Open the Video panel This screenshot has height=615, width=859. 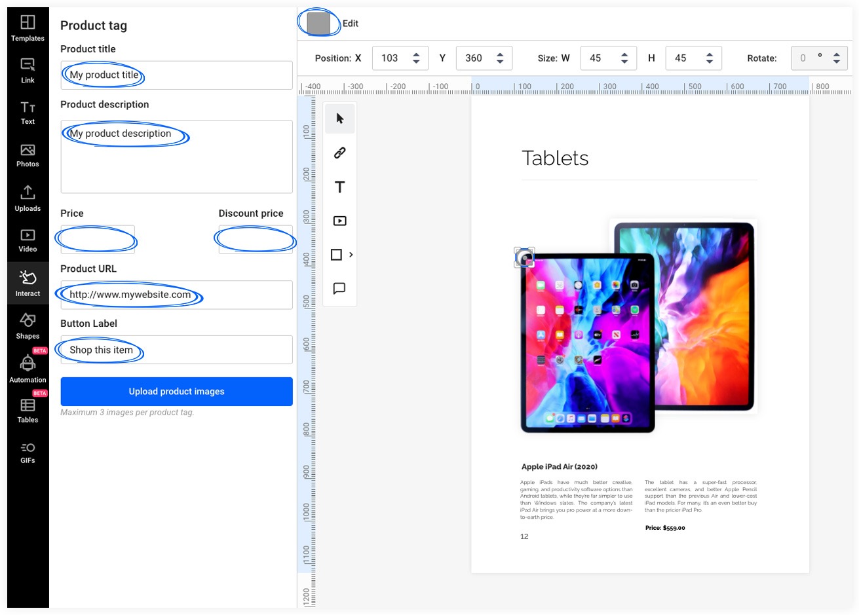(x=28, y=240)
